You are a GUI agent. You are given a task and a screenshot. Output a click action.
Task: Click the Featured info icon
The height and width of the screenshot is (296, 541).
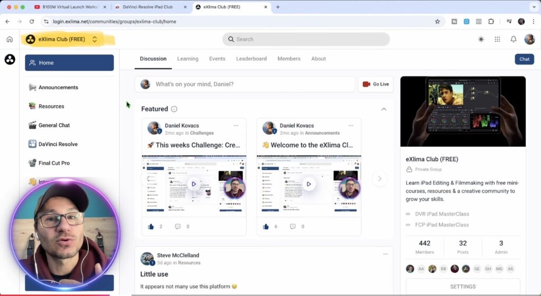click(174, 109)
